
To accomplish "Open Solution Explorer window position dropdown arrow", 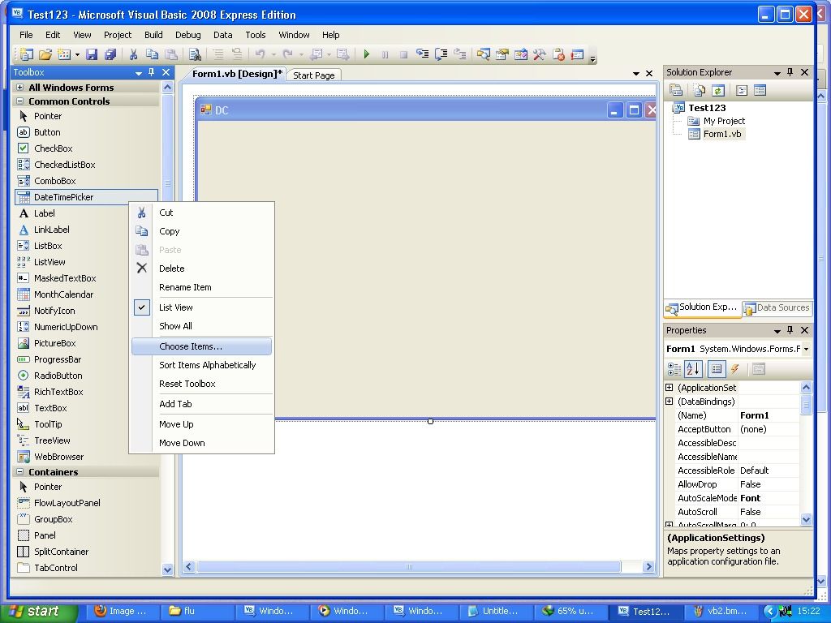I will pyautogui.click(x=777, y=72).
